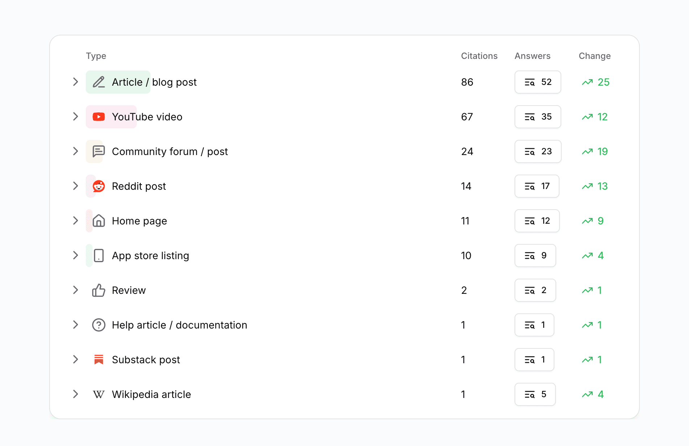Viewport: 689px width, 446px height.
Task: Open the 35 answers for YouTube video
Action: point(538,117)
